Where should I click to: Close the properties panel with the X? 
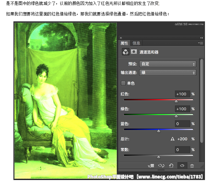pyautogui.click(x=121, y=38)
